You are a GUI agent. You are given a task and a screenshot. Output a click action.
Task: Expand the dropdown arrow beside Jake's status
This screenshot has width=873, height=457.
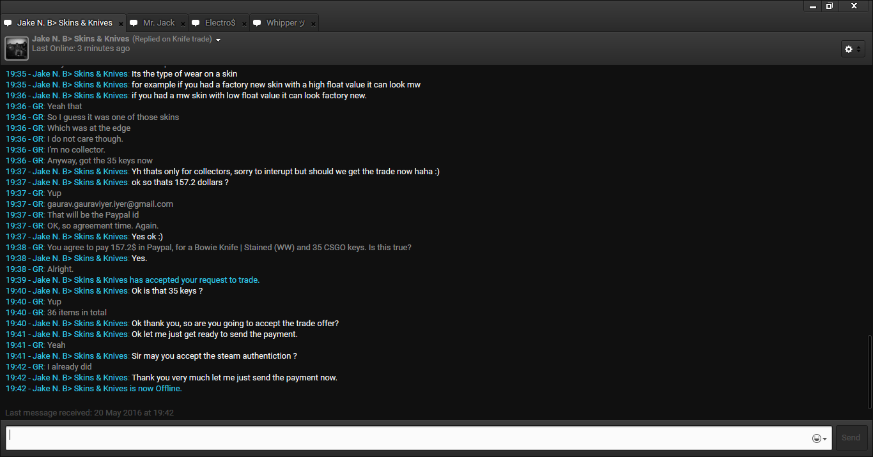point(219,40)
